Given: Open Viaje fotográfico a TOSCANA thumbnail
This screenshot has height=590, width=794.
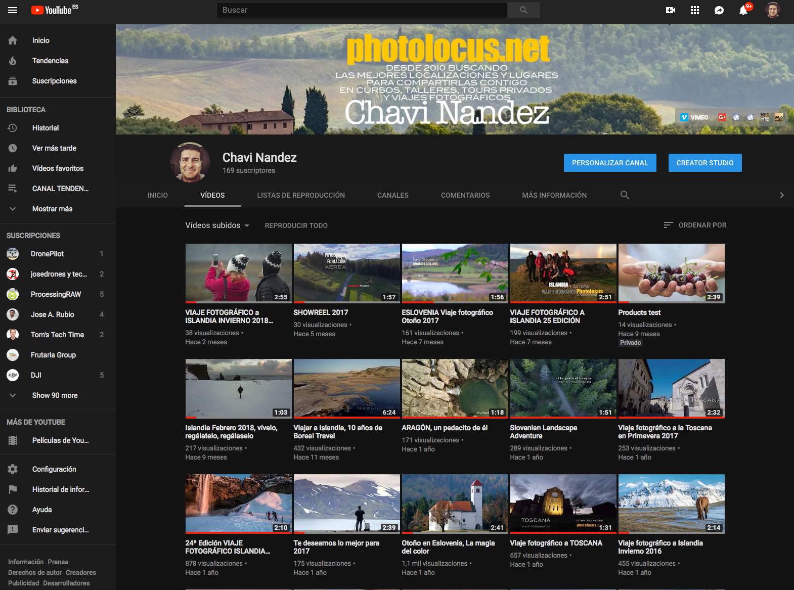Looking at the screenshot, I should coord(563,504).
